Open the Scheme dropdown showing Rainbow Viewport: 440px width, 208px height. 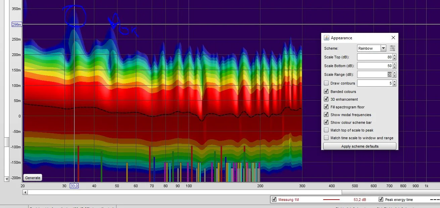372,48
